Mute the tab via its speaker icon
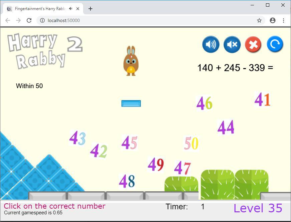This screenshot has width=291, height=222. (x=70, y=9)
